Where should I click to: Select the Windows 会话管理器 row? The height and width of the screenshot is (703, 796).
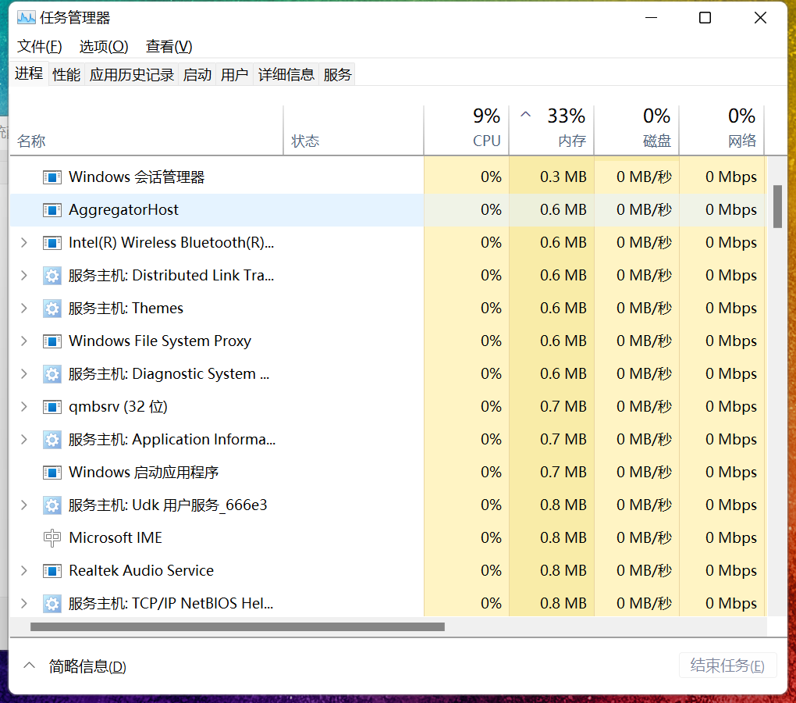click(x=388, y=177)
